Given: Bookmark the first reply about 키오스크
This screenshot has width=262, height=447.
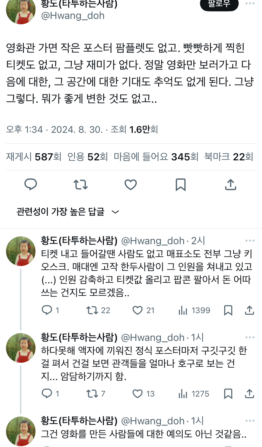Looking at the screenshot, I should pos(228,310).
